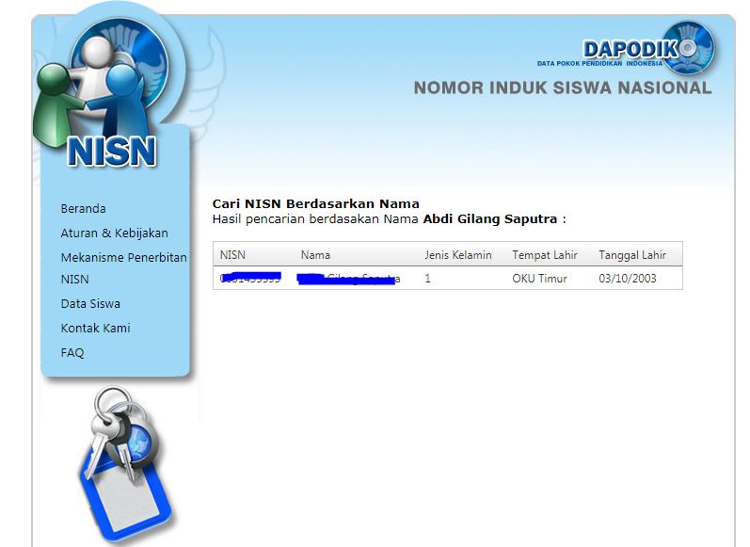The width and height of the screenshot is (750, 547).
Task: Click the Jenis Kelamin value 1
Action: 427,279
